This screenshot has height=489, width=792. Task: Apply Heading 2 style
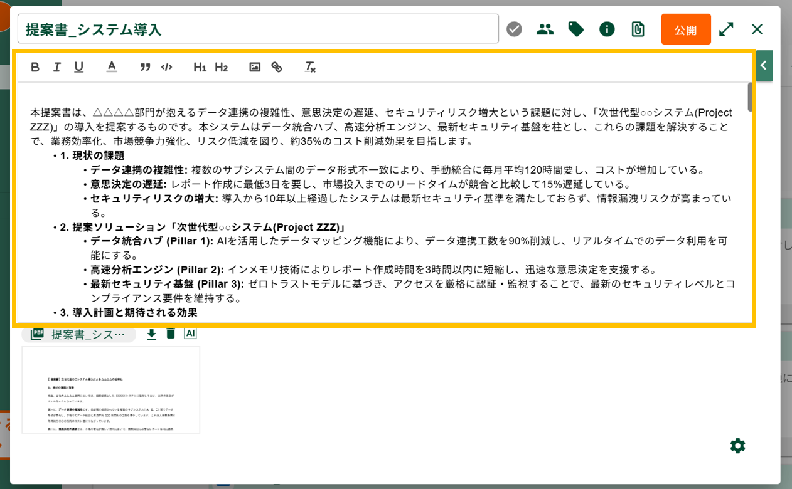click(221, 67)
